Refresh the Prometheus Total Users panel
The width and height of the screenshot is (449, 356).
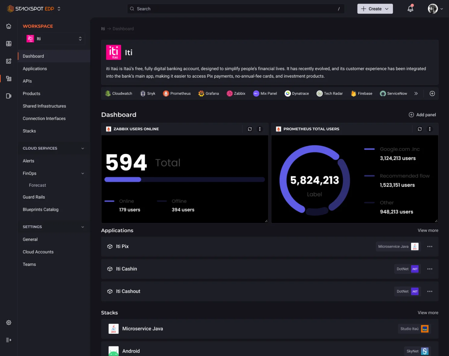(x=419, y=129)
